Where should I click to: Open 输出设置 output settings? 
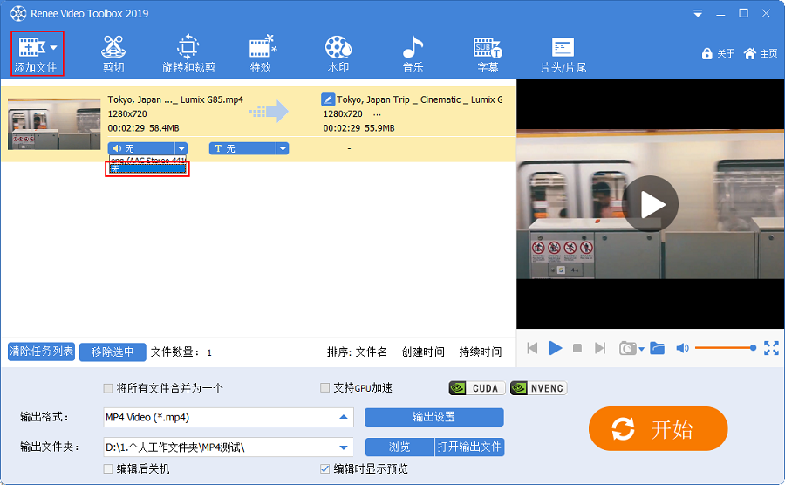pos(434,417)
